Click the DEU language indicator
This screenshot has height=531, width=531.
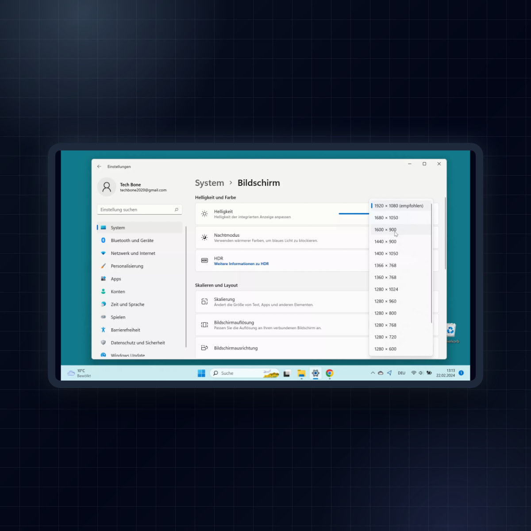tap(402, 373)
